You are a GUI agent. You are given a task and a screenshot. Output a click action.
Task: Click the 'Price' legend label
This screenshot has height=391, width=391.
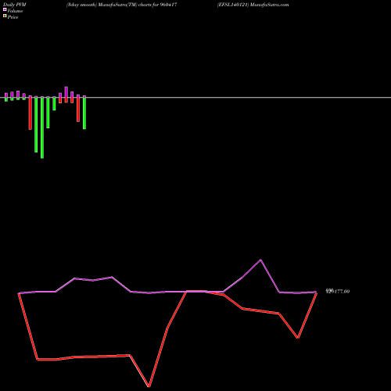click(13, 17)
